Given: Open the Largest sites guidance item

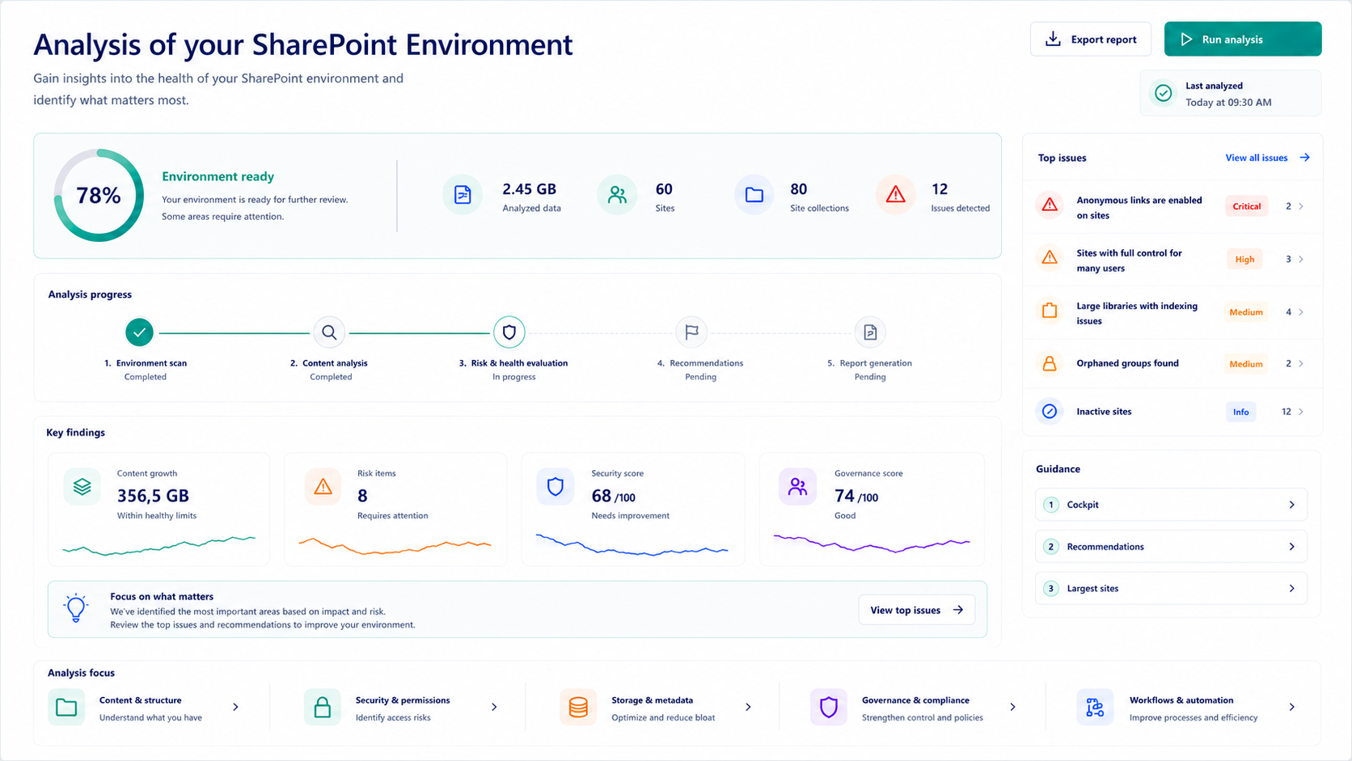Looking at the screenshot, I should tap(1171, 589).
